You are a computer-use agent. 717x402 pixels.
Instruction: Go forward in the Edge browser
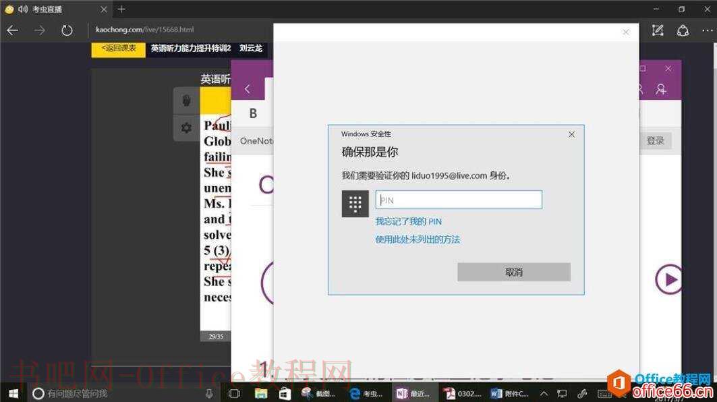tap(40, 30)
